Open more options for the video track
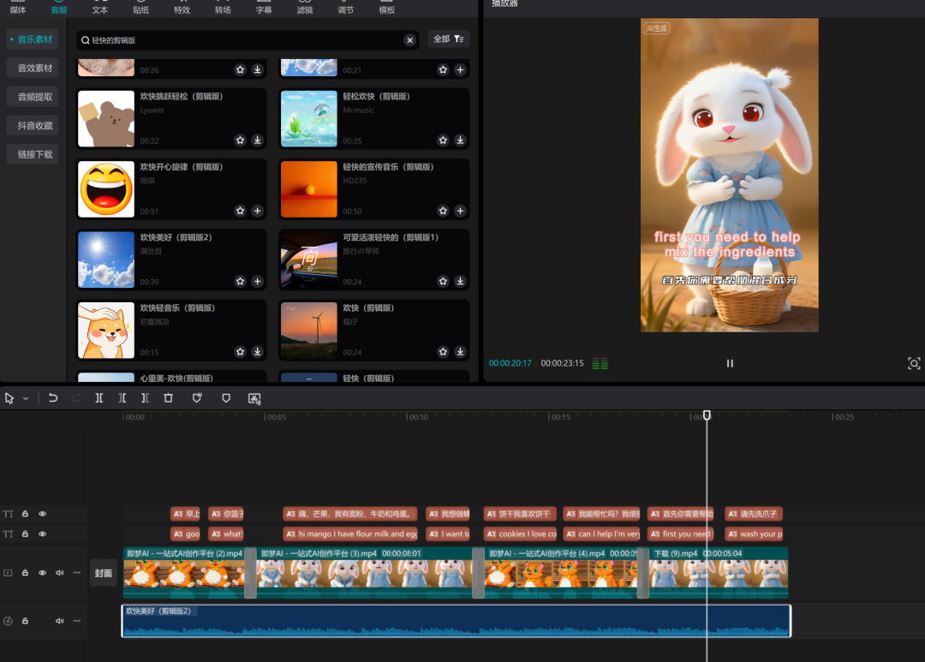Screen dimensions: 925x662 click(77, 572)
